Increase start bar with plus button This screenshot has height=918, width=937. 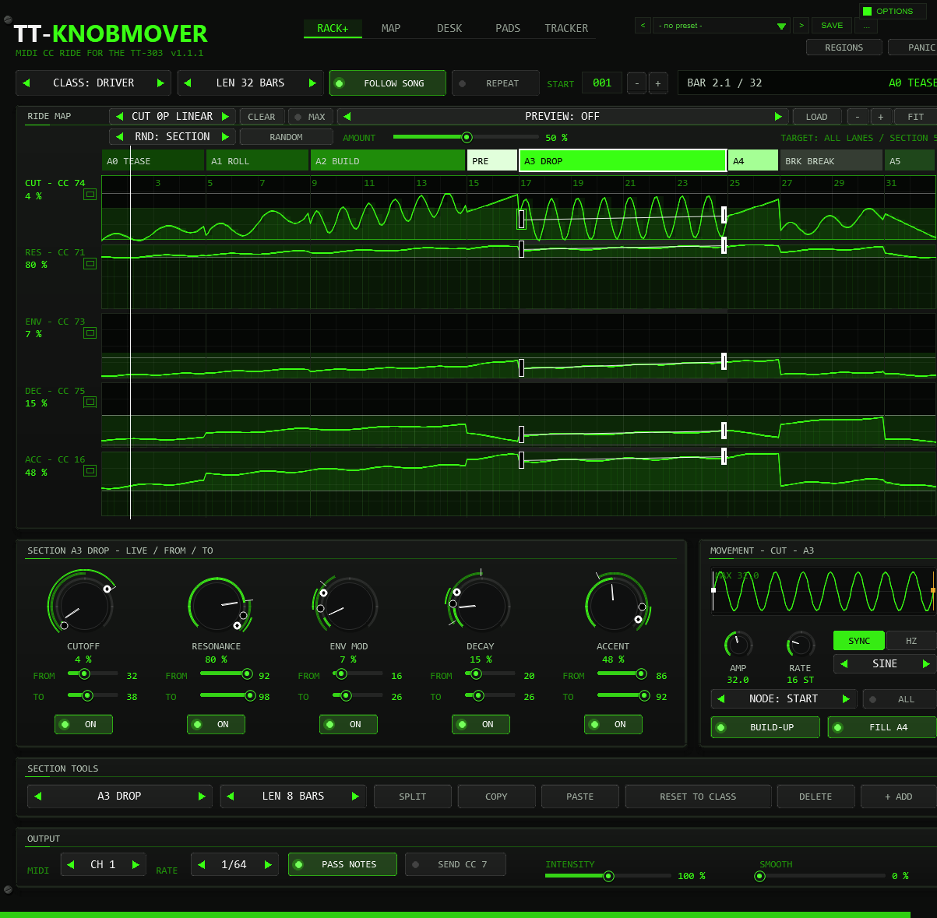click(658, 83)
